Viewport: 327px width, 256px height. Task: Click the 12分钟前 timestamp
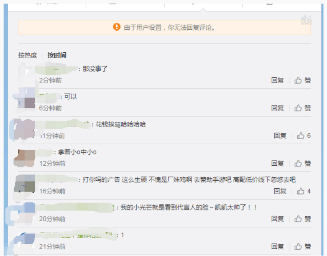(52, 164)
